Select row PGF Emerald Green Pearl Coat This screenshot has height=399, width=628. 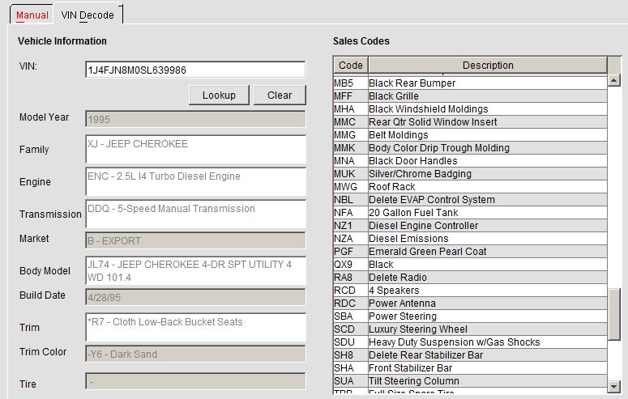pos(470,252)
